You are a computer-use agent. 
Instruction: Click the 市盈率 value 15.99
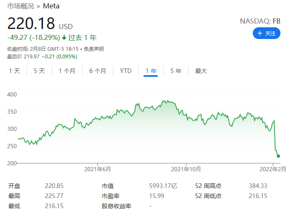click(x=156, y=196)
